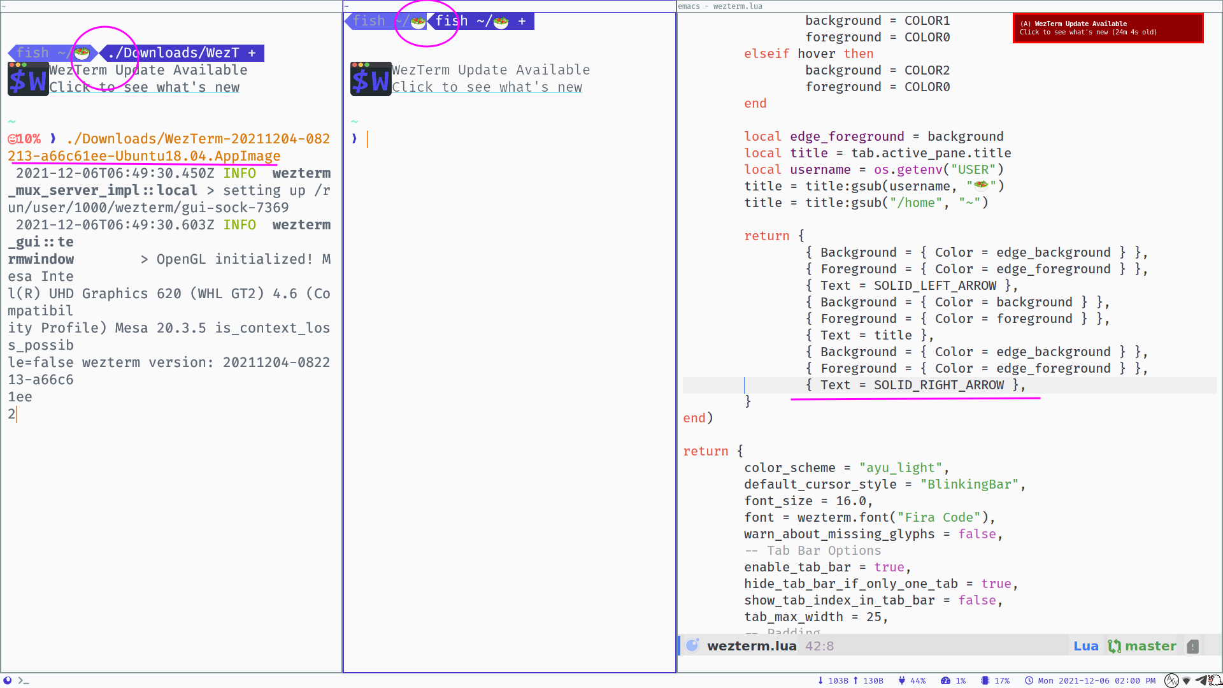Click the Firefox icon in the bottom taskbar
Image resolution: width=1223 pixels, height=688 pixels.
coord(8,680)
